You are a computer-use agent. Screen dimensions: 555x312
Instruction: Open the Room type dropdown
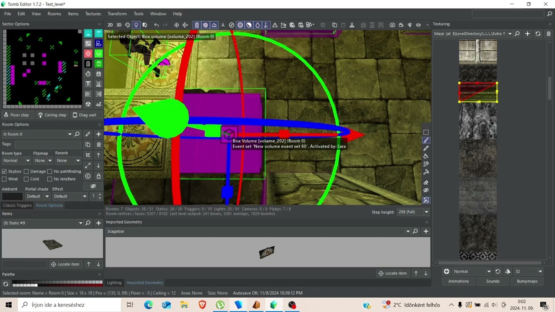tap(16, 161)
